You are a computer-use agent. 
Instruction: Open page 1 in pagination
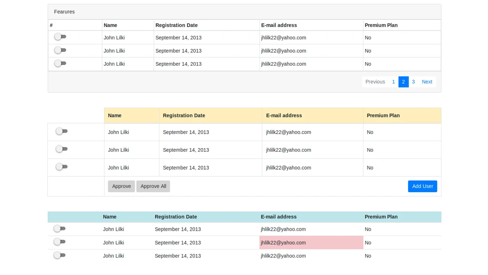tap(393, 82)
